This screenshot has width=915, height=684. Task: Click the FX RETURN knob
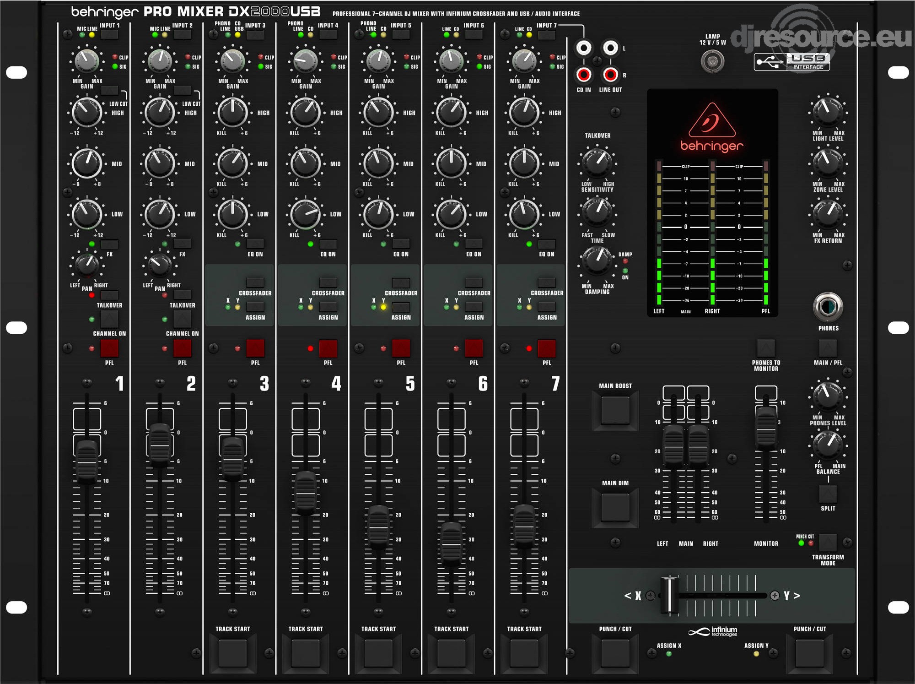(828, 214)
